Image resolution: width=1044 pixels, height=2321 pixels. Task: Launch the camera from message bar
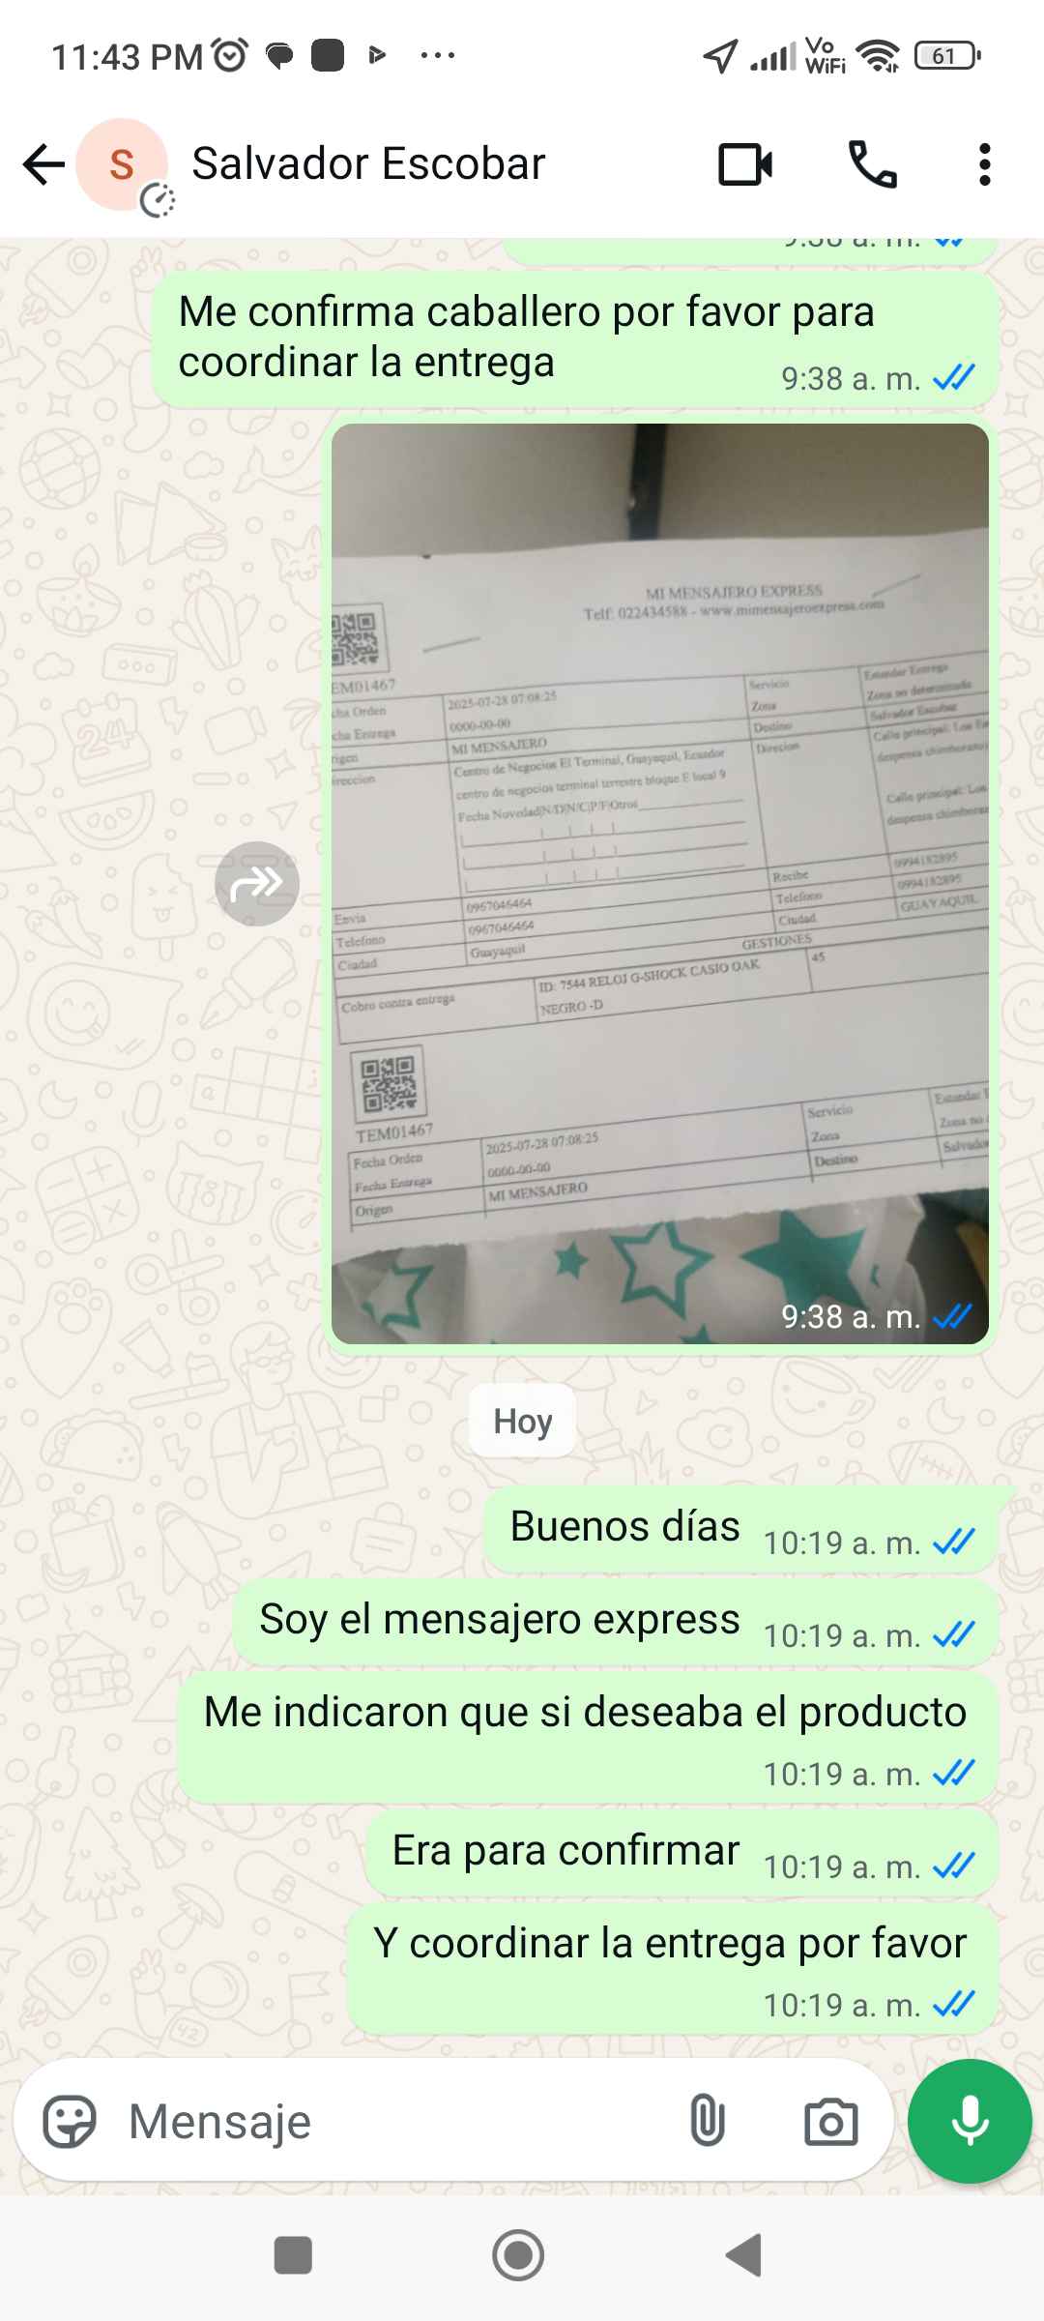coord(831,2122)
